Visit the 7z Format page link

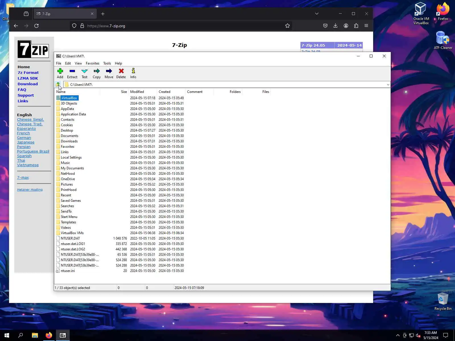(28, 72)
